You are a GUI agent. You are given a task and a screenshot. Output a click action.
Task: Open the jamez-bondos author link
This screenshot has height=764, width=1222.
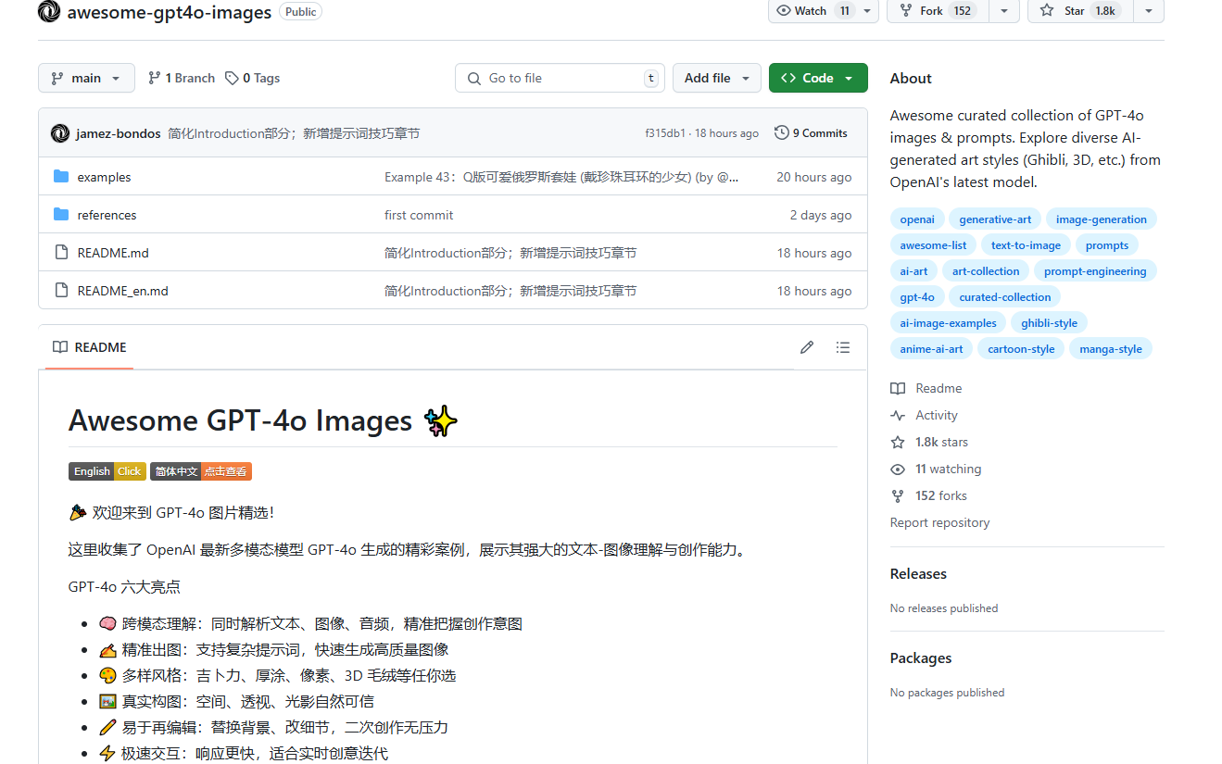[119, 133]
